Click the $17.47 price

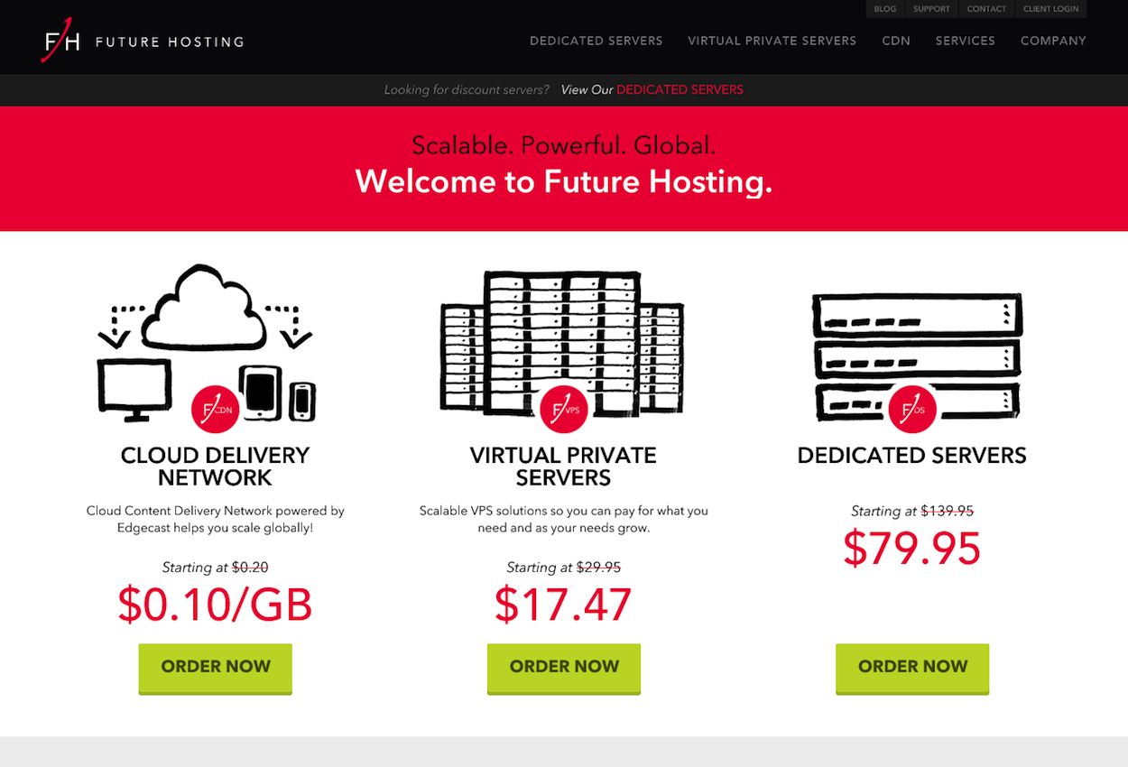coord(563,605)
